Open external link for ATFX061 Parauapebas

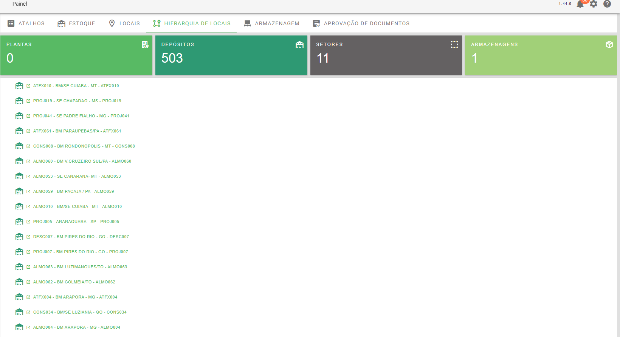pyautogui.click(x=28, y=131)
